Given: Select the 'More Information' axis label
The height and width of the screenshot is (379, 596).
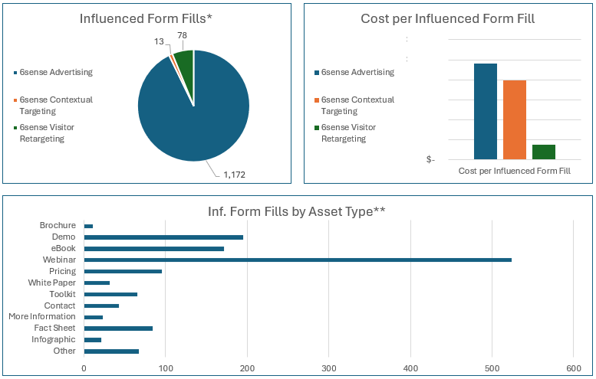Looking at the screenshot, I should [x=42, y=316].
